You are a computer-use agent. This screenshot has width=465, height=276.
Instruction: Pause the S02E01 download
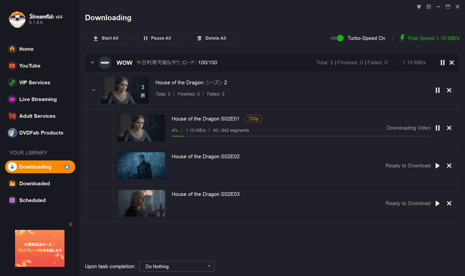point(438,128)
